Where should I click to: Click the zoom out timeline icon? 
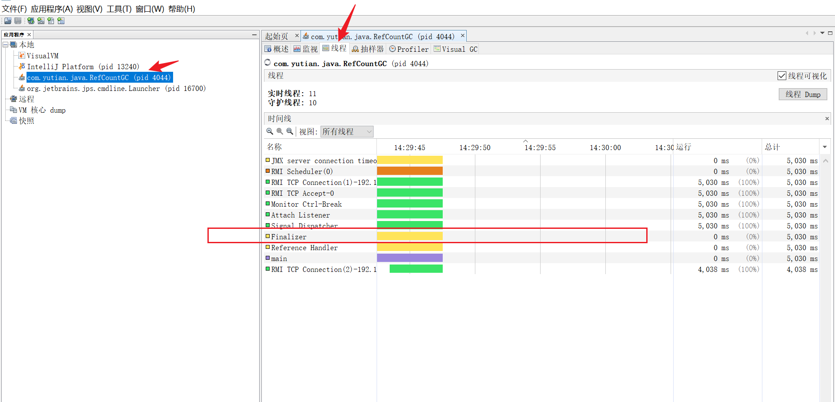point(280,131)
